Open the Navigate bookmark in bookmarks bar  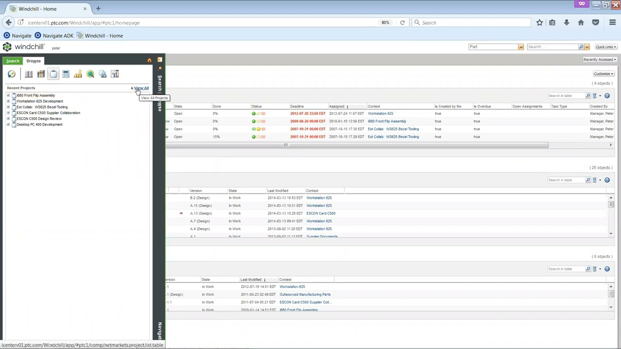coord(17,35)
